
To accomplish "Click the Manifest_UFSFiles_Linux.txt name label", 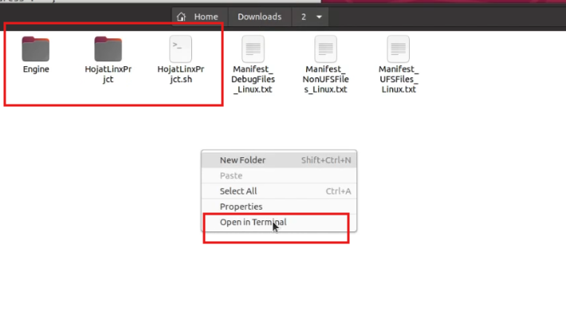I will pyautogui.click(x=399, y=79).
